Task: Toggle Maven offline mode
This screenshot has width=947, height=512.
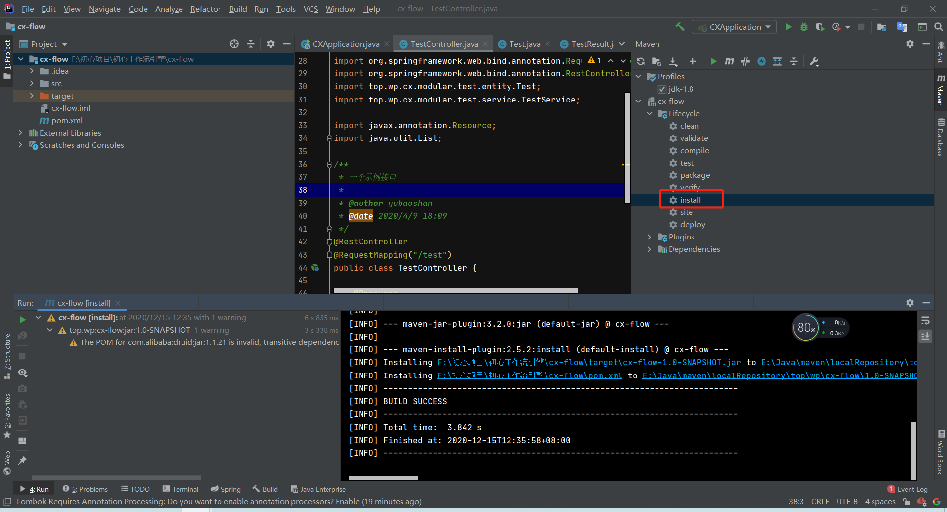Action: coord(762,61)
